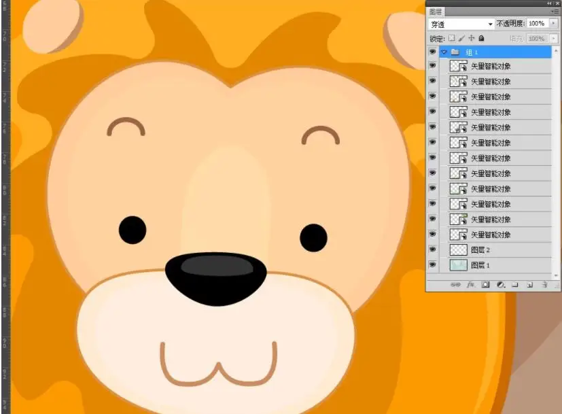This screenshot has height=414, width=562.
Task: Open the fx layer style menu
Action: [471, 285]
